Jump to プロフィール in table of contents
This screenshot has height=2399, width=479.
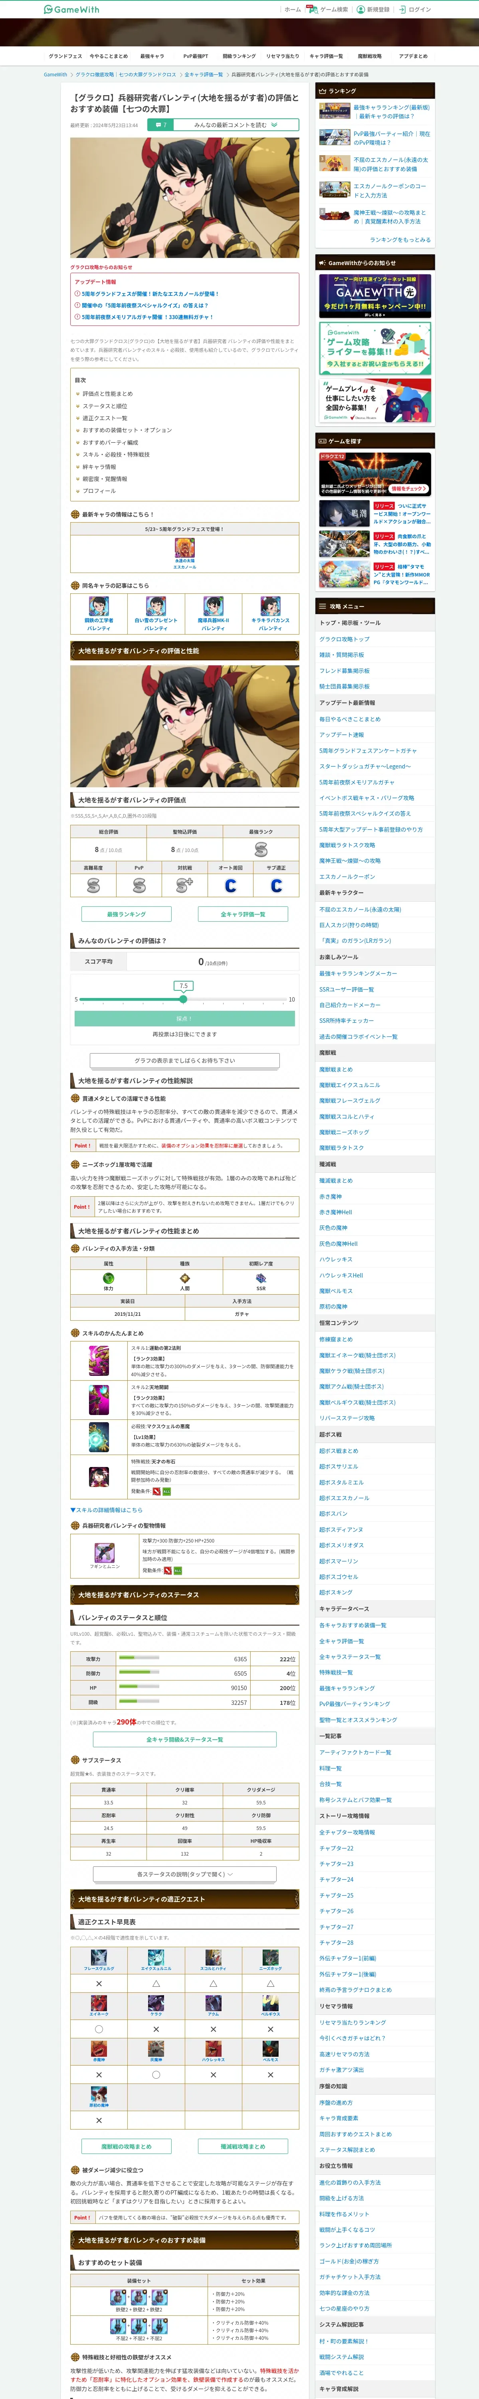click(x=99, y=490)
